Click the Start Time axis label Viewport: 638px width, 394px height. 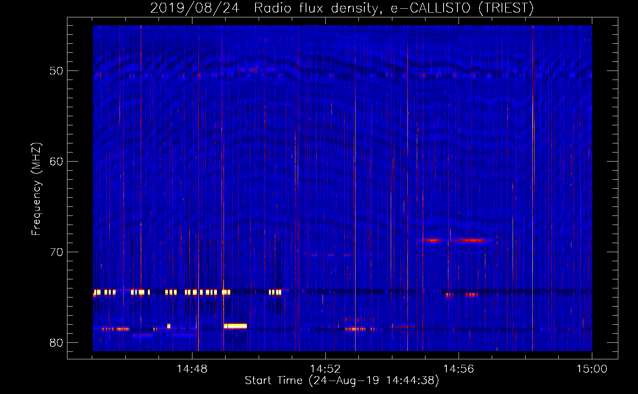click(342, 381)
